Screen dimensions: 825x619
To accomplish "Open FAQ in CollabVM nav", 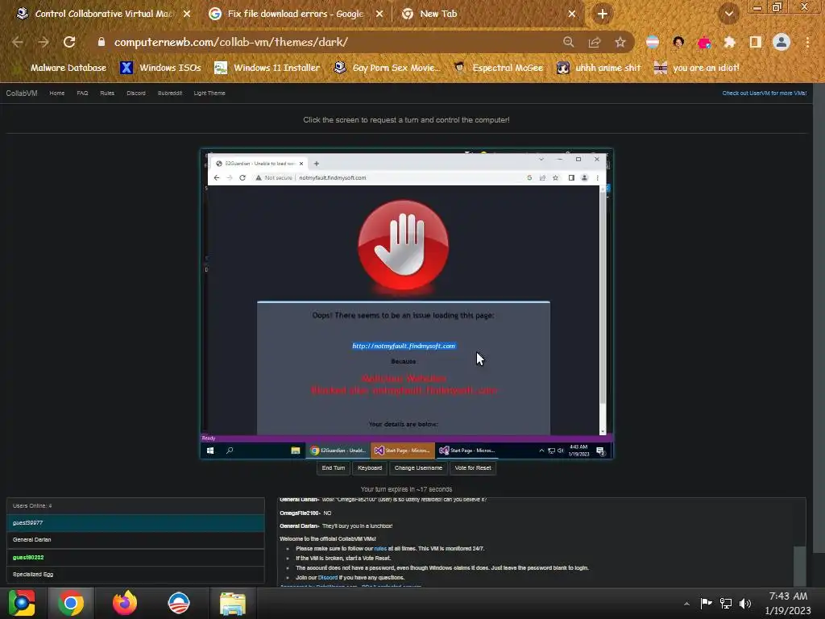I will pos(82,93).
